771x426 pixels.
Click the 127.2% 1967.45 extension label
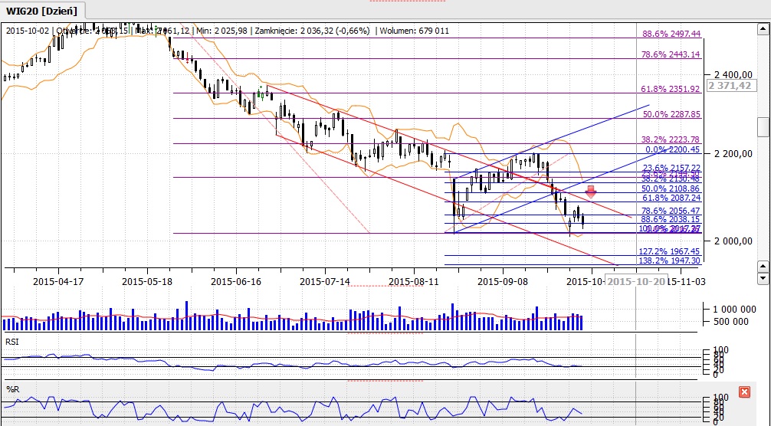pos(669,251)
